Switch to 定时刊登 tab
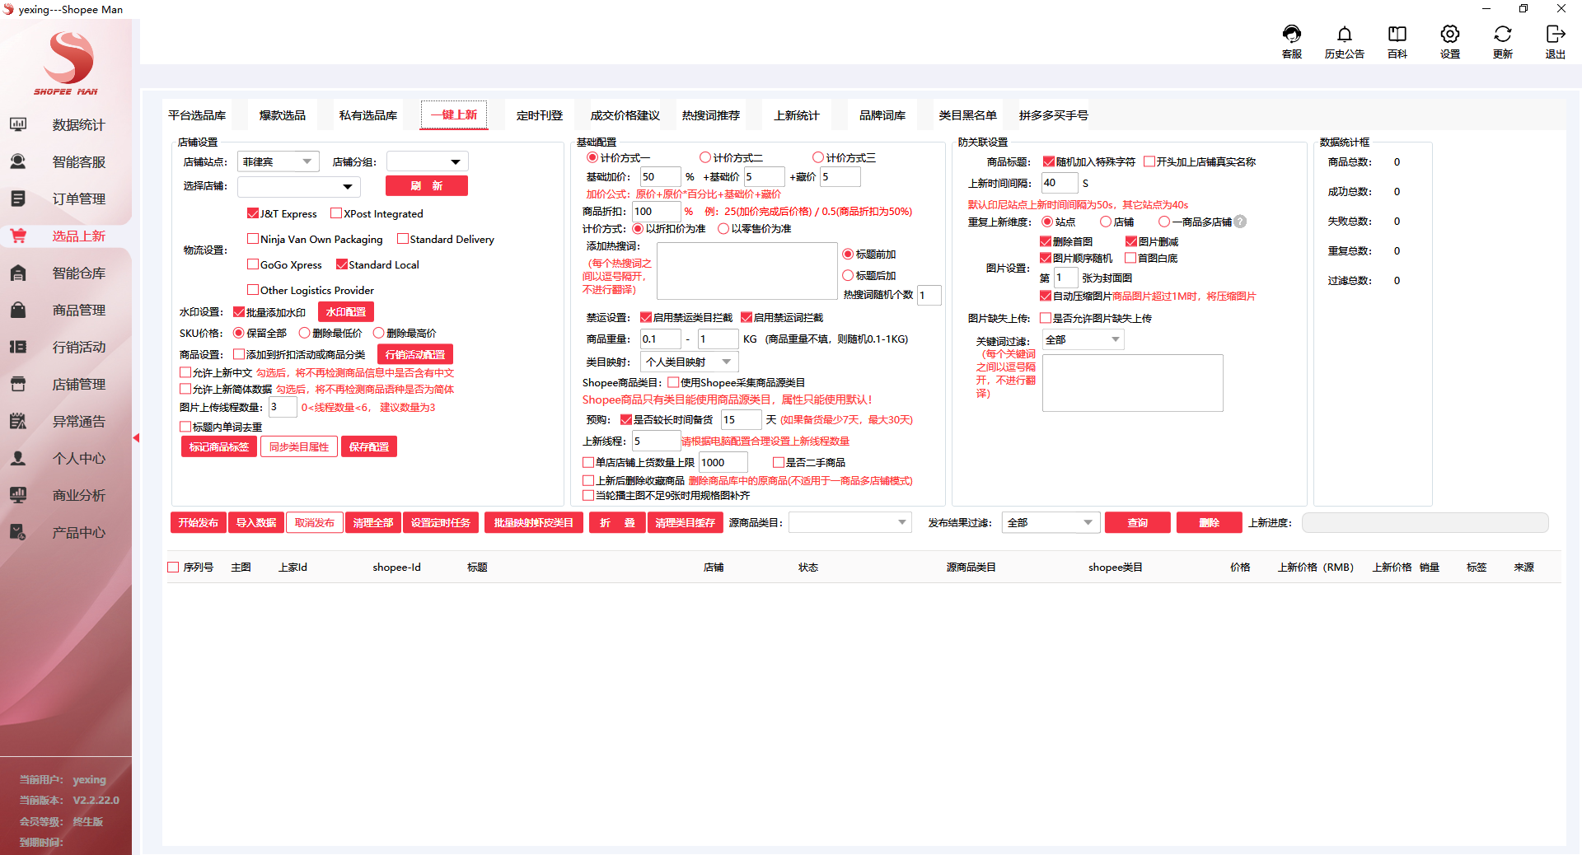Image resolution: width=1582 pixels, height=855 pixels. [x=540, y=115]
